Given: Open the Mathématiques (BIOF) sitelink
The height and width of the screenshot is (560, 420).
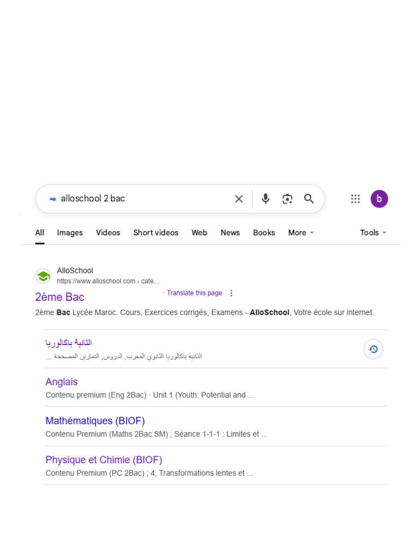Looking at the screenshot, I should [x=95, y=421].
